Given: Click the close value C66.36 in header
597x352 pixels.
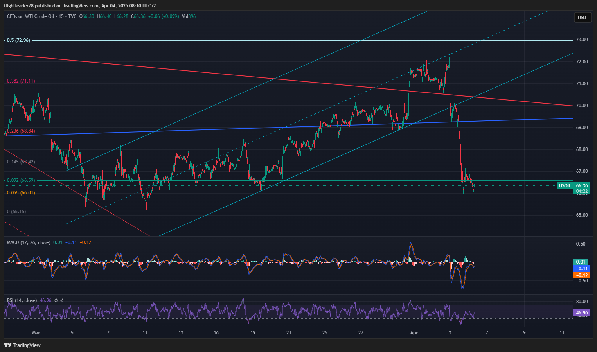Looking at the screenshot, I should pyautogui.click(x=138, y=16).
